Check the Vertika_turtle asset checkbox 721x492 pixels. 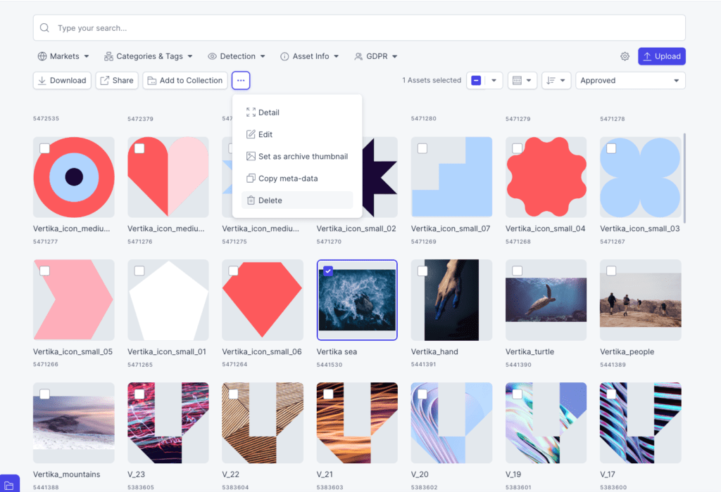click(x=517, y=271)
